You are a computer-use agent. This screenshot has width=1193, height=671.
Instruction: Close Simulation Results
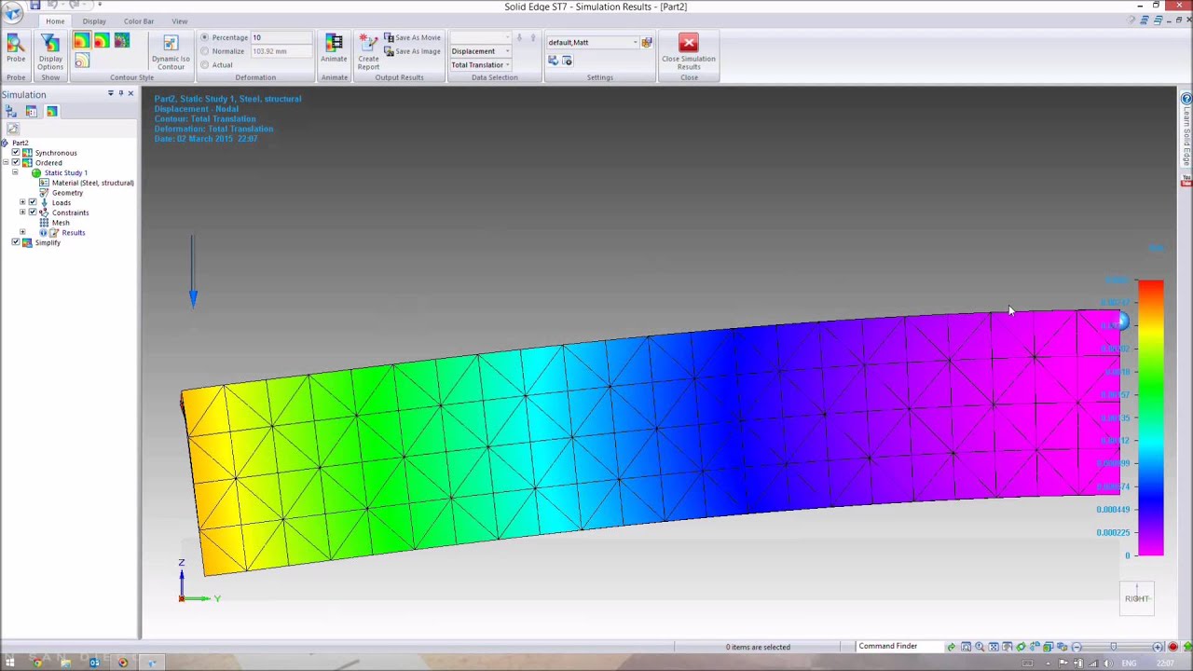point(689,51)
